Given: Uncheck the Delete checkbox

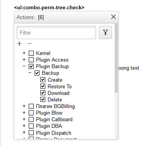Looking at the screenshot, I should pyautogui.click(x=43, y=100).
